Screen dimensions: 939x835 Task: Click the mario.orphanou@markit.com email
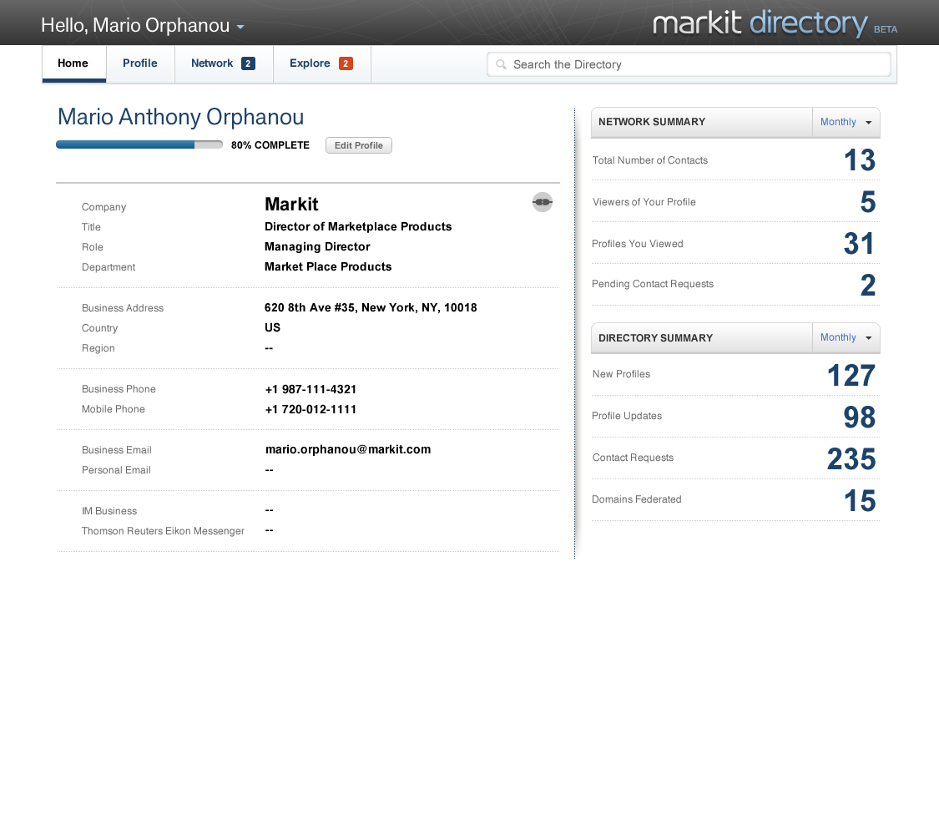point(348,449)
